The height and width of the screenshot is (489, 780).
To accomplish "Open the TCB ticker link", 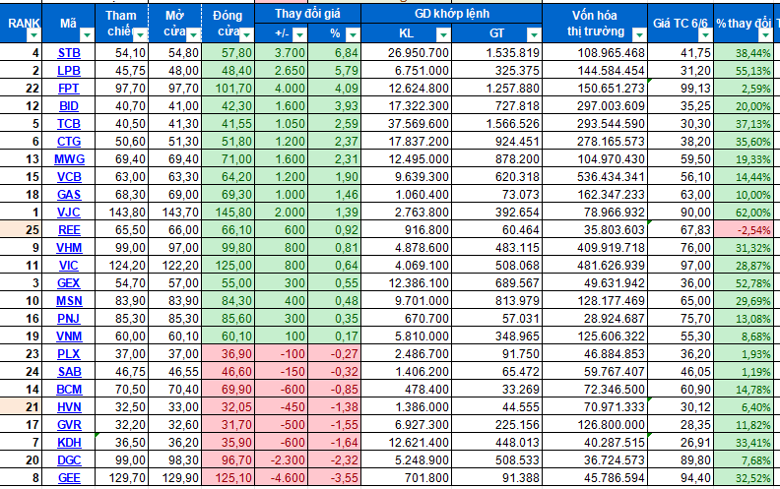I will point(69,124).
